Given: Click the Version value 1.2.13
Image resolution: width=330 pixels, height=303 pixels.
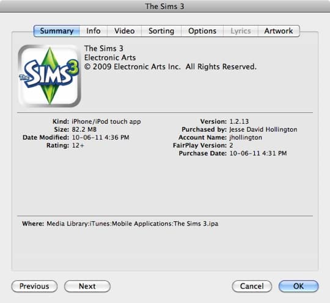Looking at the screenshot, I should 239,121.
